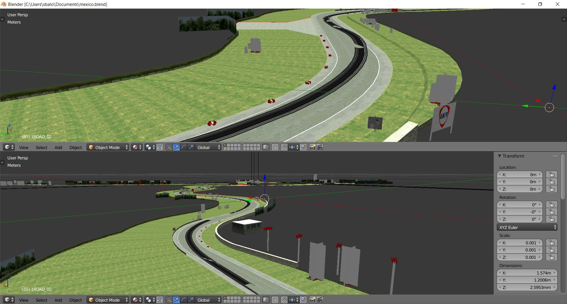Click OpenGL render animation clapper in lower header

[x=320, y=300]
